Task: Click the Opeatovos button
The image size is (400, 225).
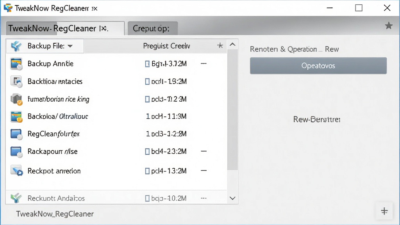Action: pyautogui.click(x=318, y=66)
